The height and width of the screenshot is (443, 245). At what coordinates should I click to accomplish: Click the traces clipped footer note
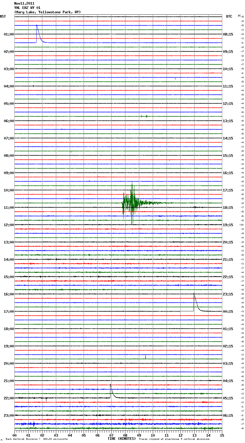point(174,439)
